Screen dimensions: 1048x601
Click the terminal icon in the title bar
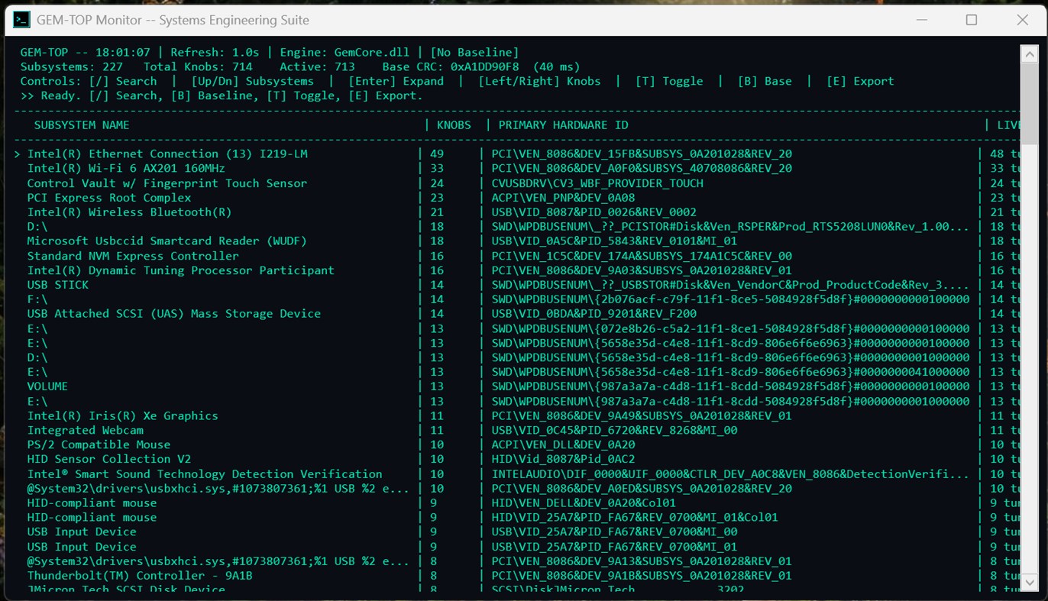pos(22,20)
